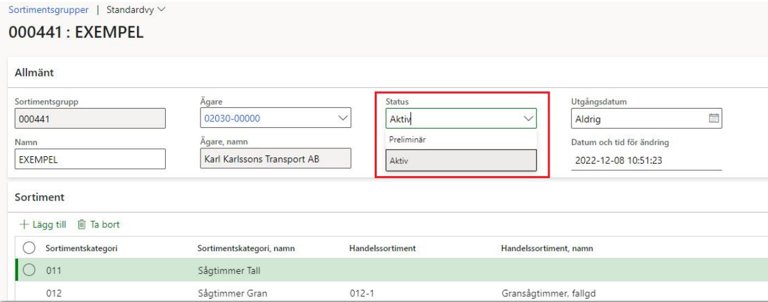Click the Lägg till button
This screenshot has width=768, height=302.
tap(42, 224)
